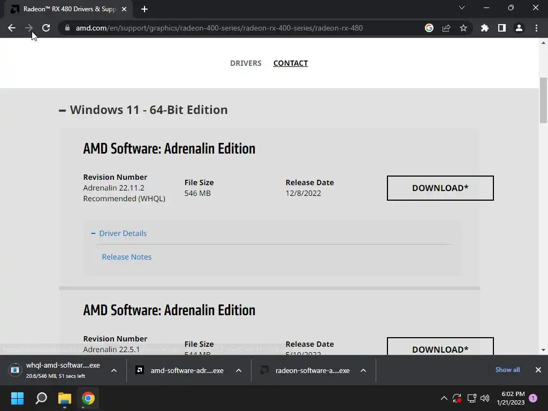Click the scrollbar up arrow
The width and height of the screenshot is (548, 411).
coord(543,43)
